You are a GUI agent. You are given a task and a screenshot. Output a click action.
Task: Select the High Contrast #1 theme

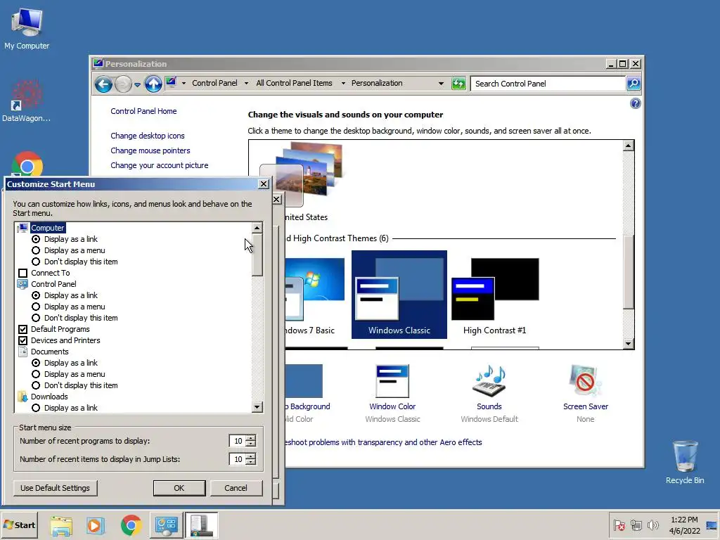point(494,295)
